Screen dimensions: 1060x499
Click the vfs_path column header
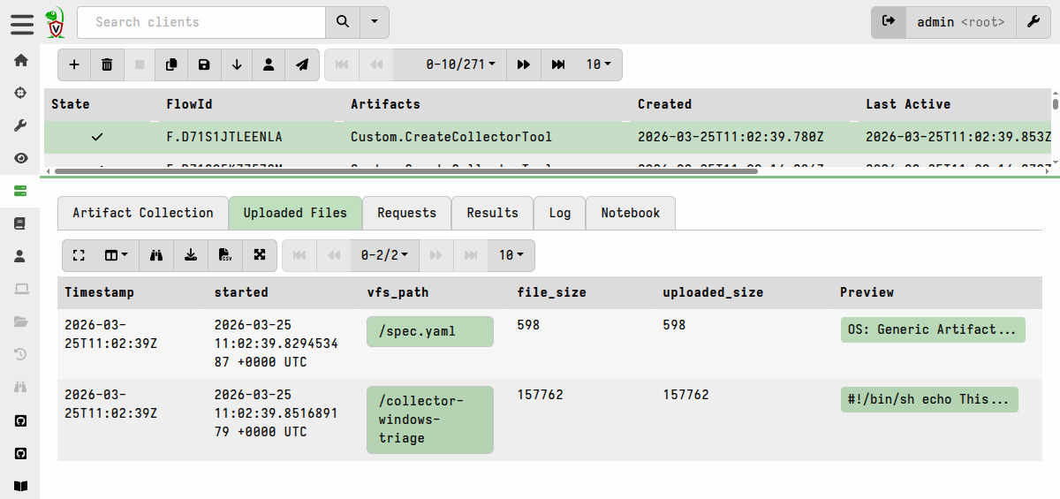tap(397, 292)
